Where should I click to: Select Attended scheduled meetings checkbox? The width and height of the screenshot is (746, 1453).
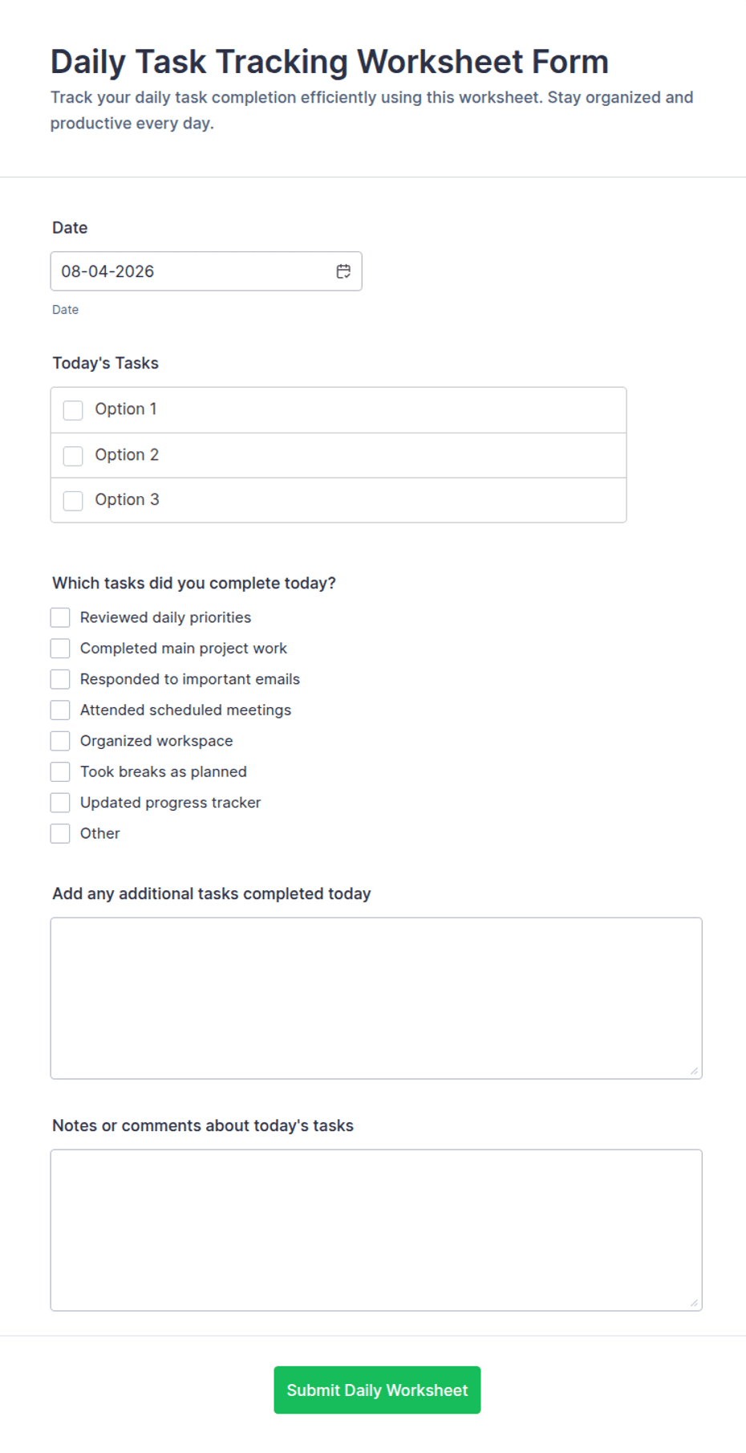tap(60, 710)
